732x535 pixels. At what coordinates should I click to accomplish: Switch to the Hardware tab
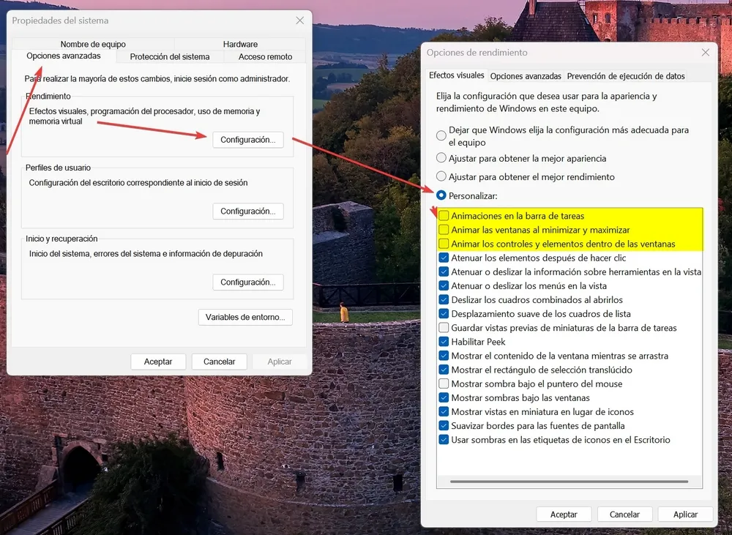pyautogui.click(x=240, y=44)
